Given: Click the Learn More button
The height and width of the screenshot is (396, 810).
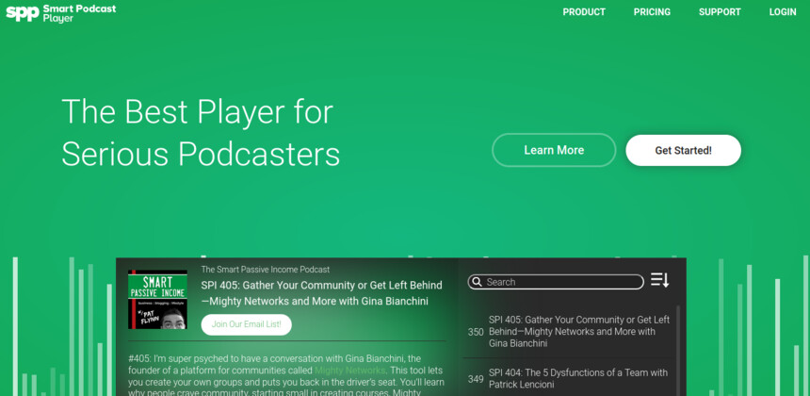Looking at the screenshot, I should point(554,150).
